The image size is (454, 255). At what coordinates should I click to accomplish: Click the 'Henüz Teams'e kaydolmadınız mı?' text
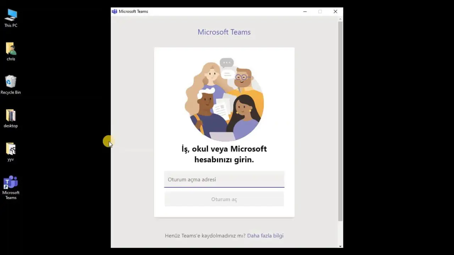[x=205, y=236]
